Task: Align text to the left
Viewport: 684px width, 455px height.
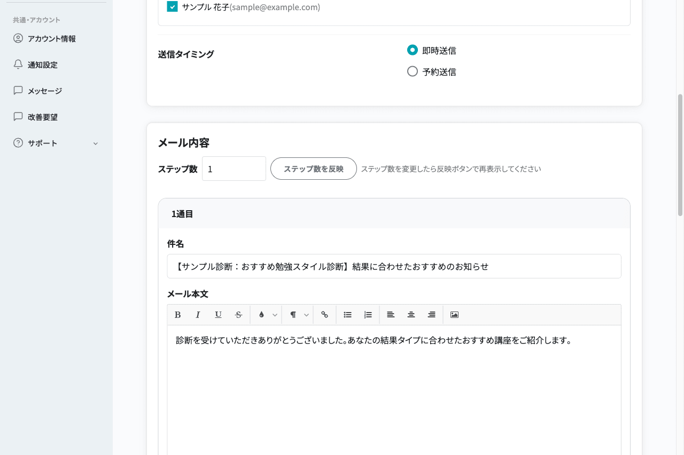Action: [x=391, y=315]
